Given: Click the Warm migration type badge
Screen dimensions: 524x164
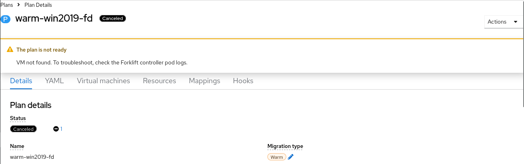Looking at the screenshot, I should (x=277, y=157).
